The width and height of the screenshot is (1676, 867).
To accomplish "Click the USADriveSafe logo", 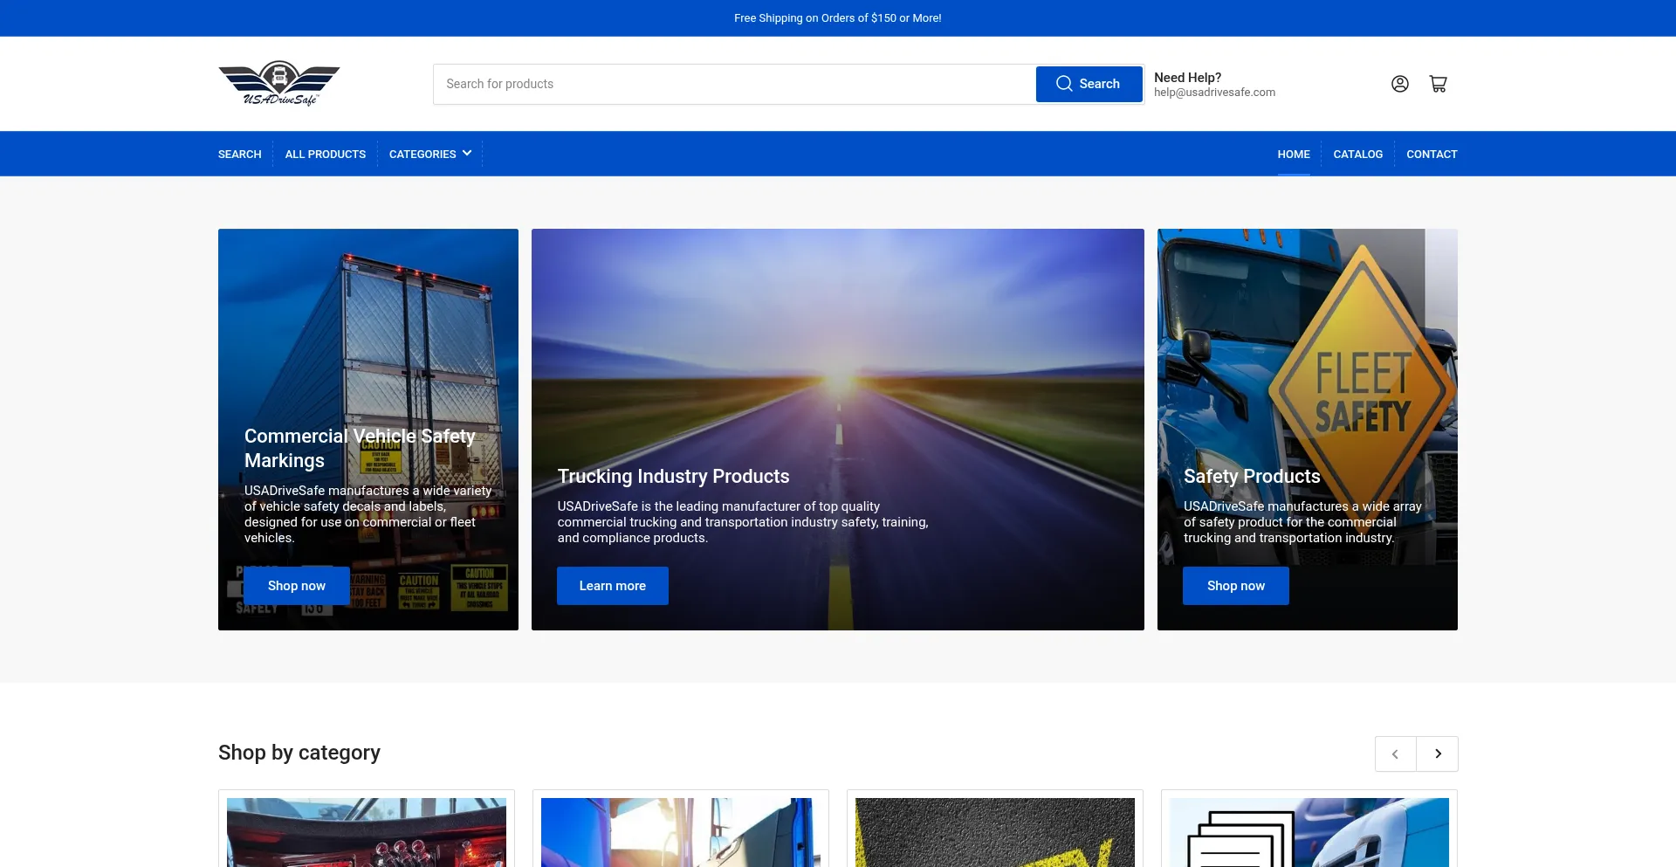I will 279,84.
